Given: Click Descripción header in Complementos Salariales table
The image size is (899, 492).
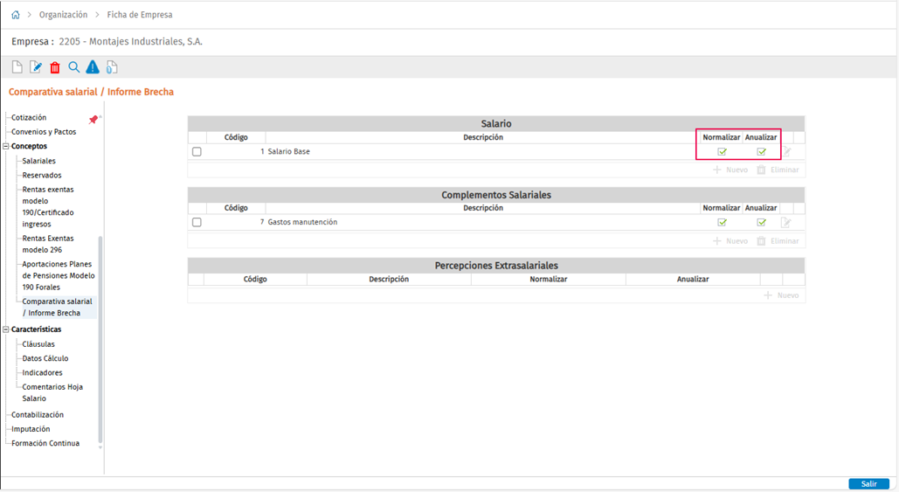Looking at the screenshot, I should click(483, 208).
